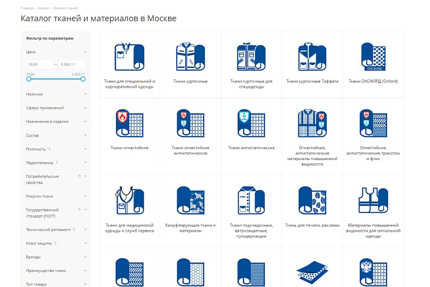
Task: Click the lining fabrics jacket icon
Action: point(251,201)
